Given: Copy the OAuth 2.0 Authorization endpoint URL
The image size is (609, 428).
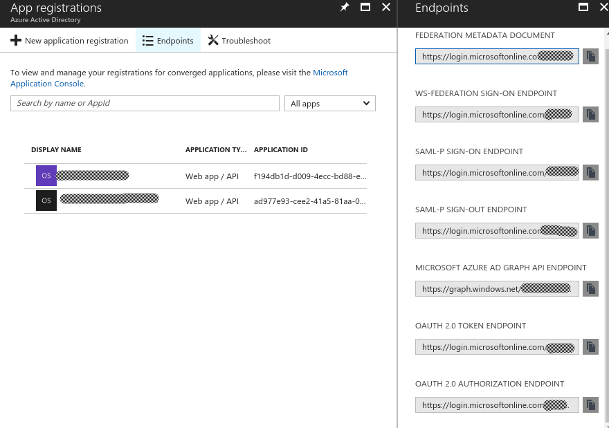Looking at the screenshot, I should [590, 404].
